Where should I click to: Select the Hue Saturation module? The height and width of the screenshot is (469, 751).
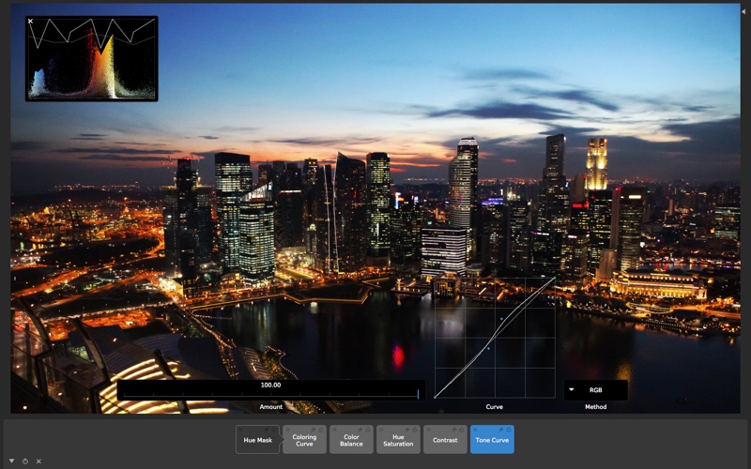point(398,440)
